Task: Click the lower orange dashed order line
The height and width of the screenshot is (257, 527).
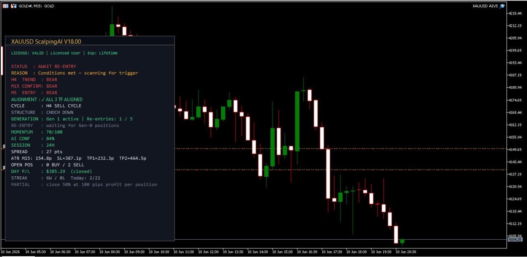Action: [x=341, y=169]
